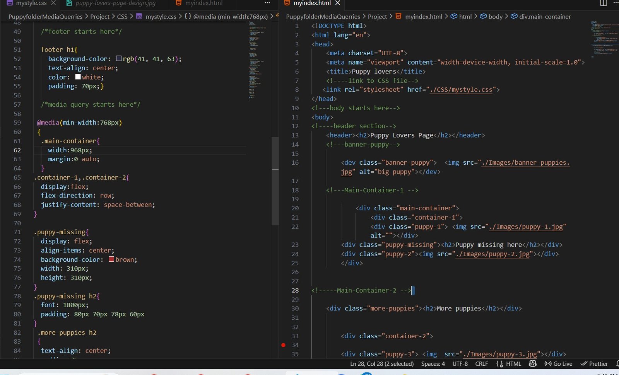Click the Split Editor Right icon
619x375 pixels.
coord(603,3)
